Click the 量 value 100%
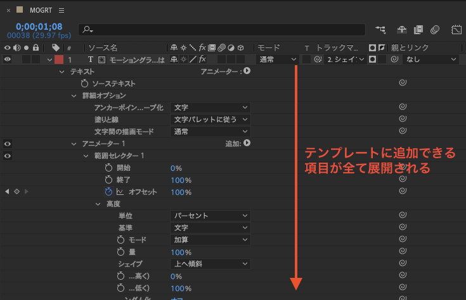Image resolution: width=466 pixels, height=300 pixels. point(181,253)
